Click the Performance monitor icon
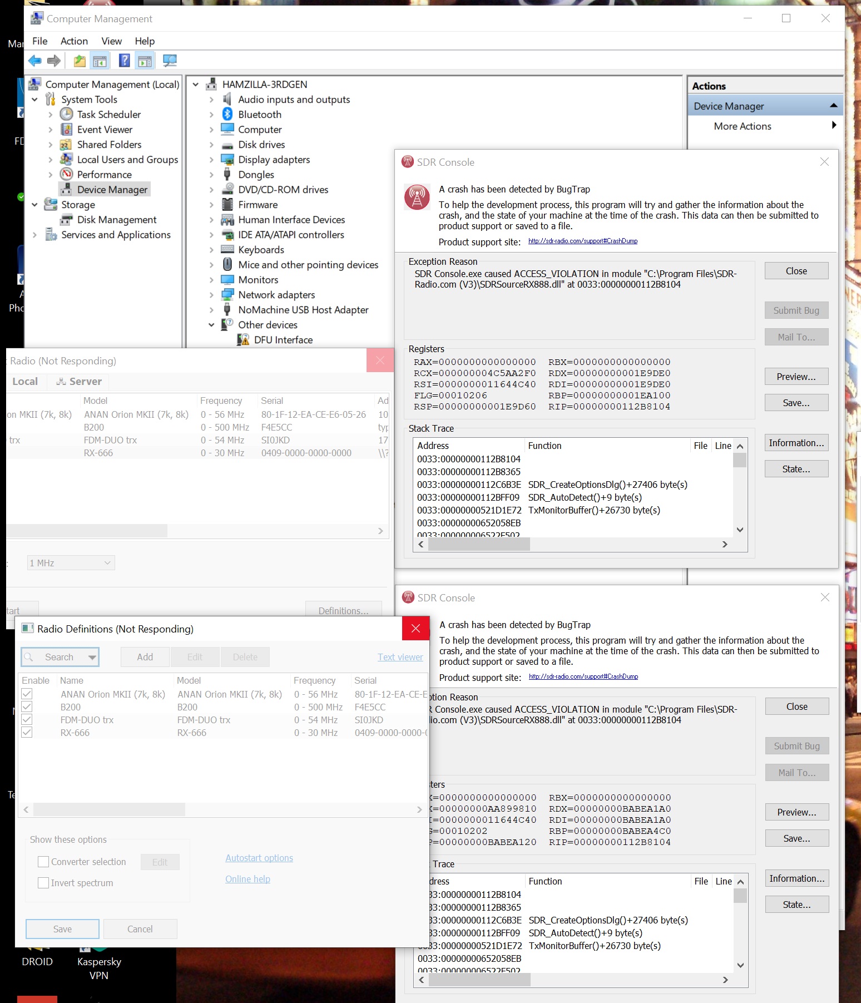 tap(66, 175)
